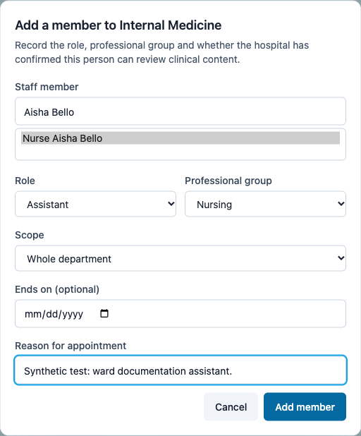Select Nurse Aisha Bello in the results list
This screenshot has height=436, width=361.
coord(180,138)
